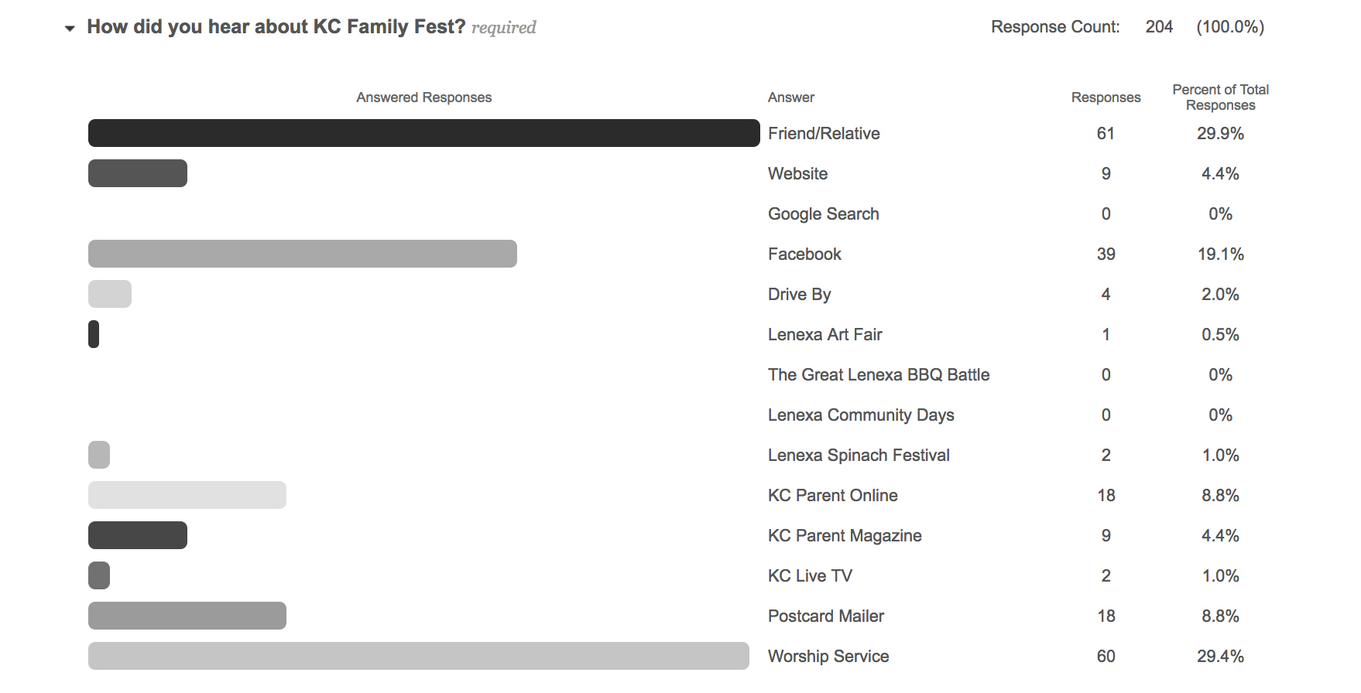Click Percent of Total Responses header
This screenshot has height=693, width=1361.
[x=1220, y=97]
